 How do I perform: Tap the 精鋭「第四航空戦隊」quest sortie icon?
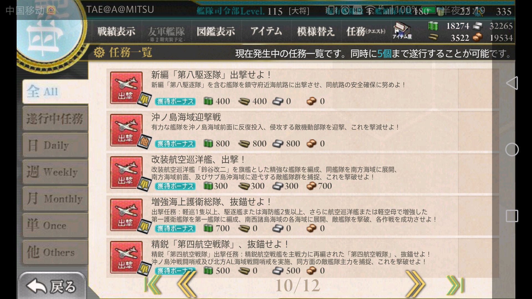click(x=126, y=257)
